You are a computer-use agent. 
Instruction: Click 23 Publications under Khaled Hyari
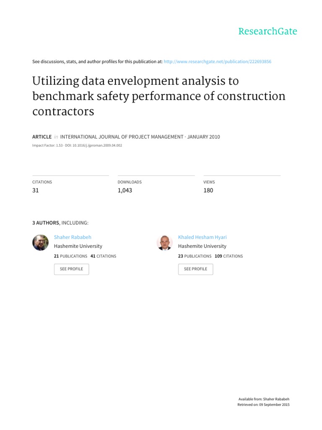195,256
